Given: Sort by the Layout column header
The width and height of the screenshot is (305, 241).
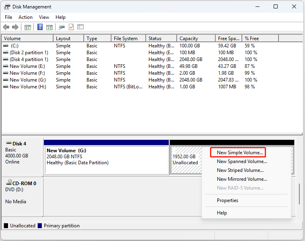Looking at the screenshot, I should pos(69,39).
